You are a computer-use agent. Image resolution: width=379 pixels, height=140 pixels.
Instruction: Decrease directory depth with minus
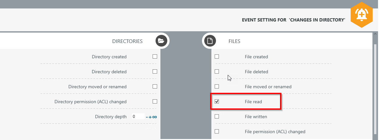147,117
